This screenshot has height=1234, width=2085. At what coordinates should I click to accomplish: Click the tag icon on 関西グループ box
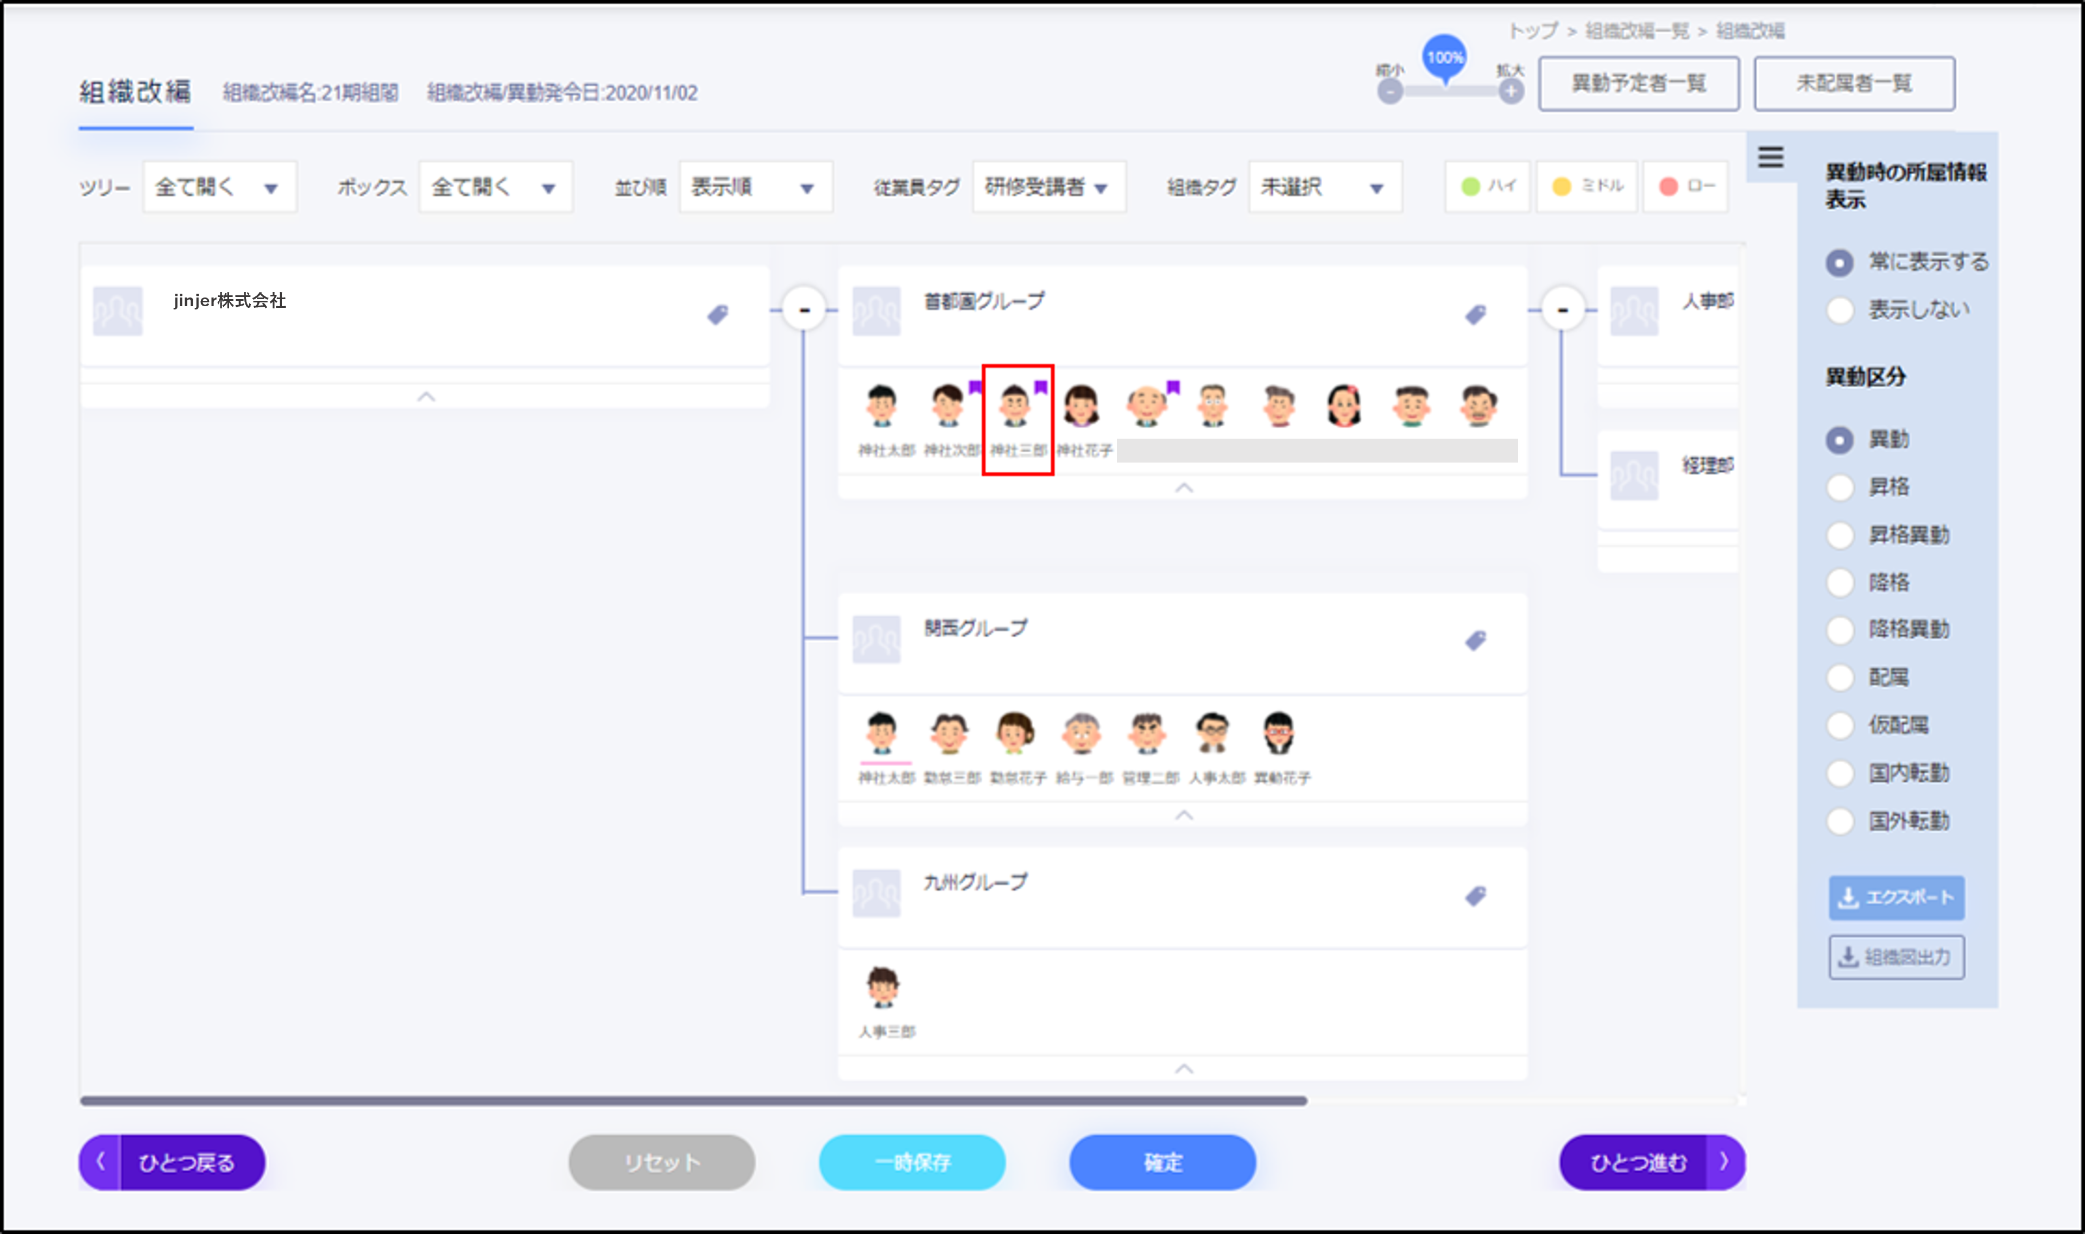[x=1475, y=640]
